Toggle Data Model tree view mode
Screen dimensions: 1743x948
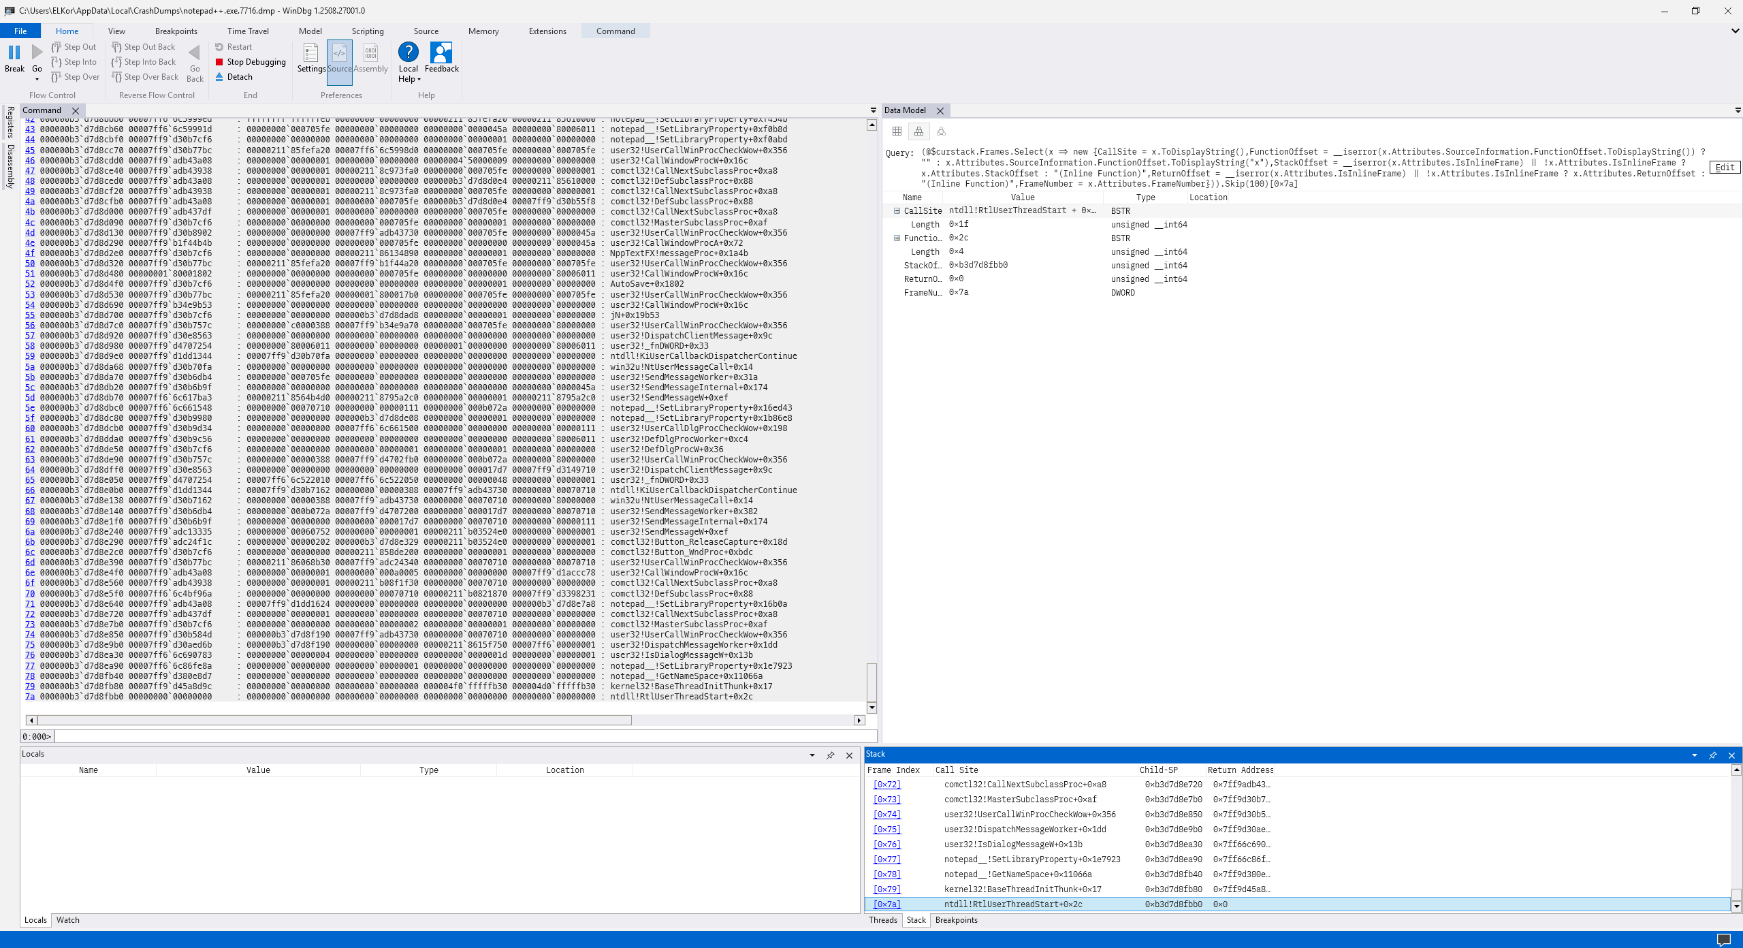point(918,131)
